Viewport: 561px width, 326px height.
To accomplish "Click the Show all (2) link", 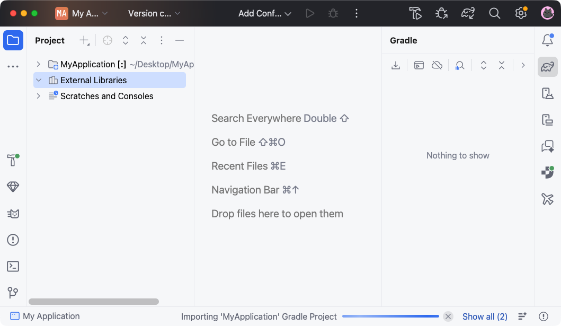I will pyautogui.click(x=485, y=316).
